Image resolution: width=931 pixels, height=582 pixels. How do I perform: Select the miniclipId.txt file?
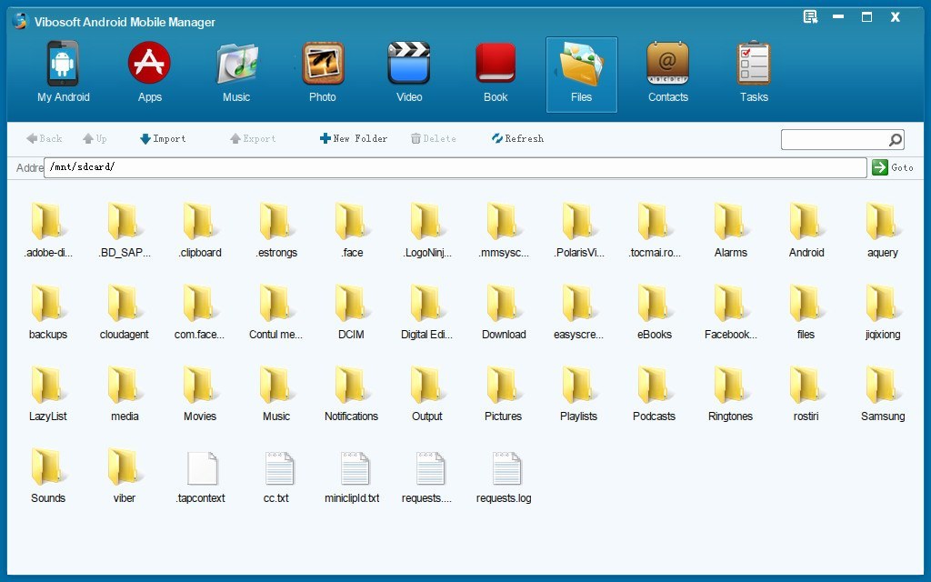[352, 477]
